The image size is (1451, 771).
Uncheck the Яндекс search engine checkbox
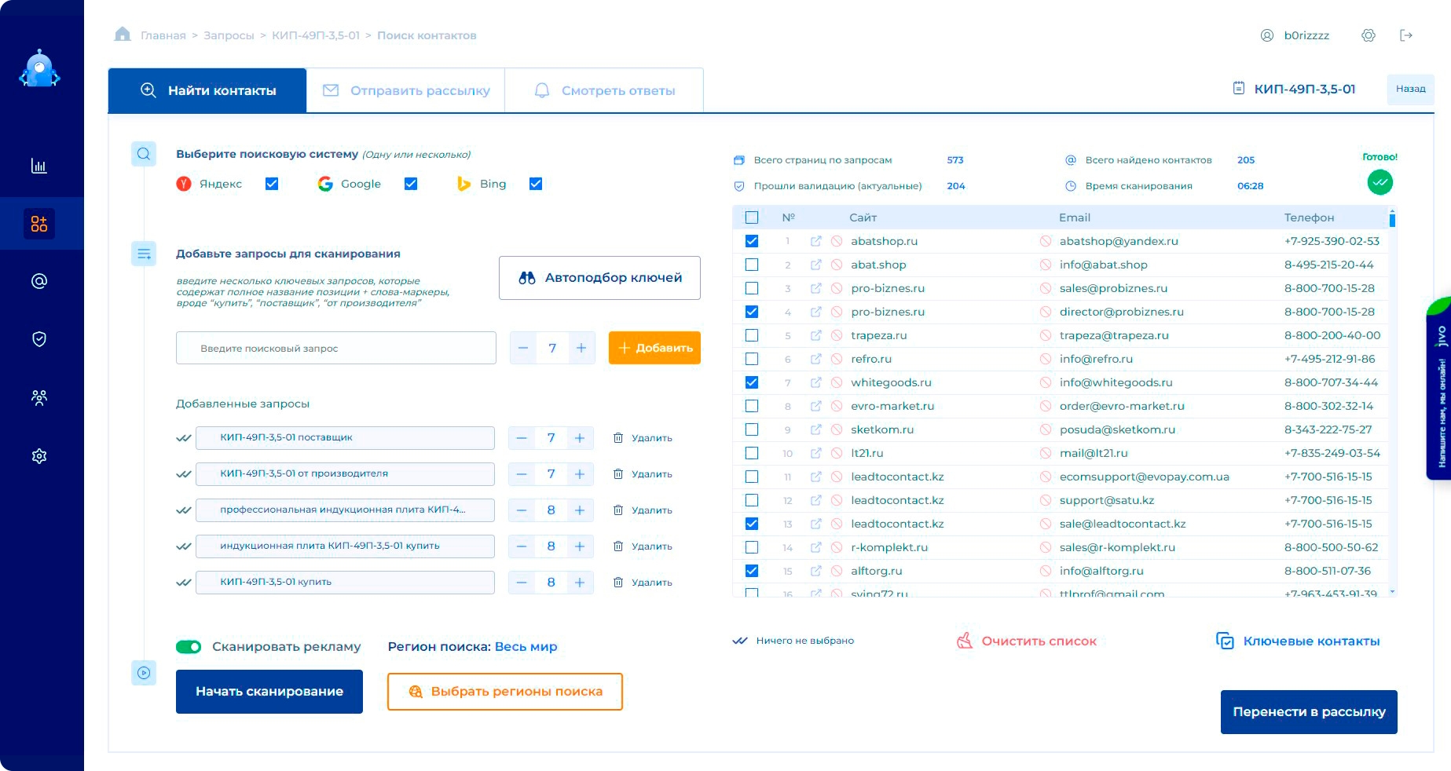(272, 184)
